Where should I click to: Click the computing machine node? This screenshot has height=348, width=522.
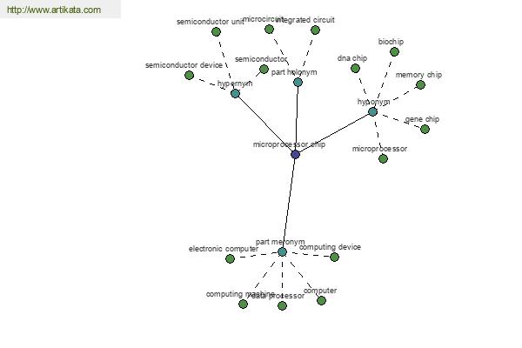coord(243,304)
